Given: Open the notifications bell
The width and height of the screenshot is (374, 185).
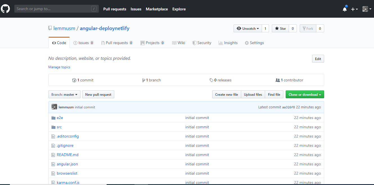Looking at the screenshot, I should click(345, 9).
